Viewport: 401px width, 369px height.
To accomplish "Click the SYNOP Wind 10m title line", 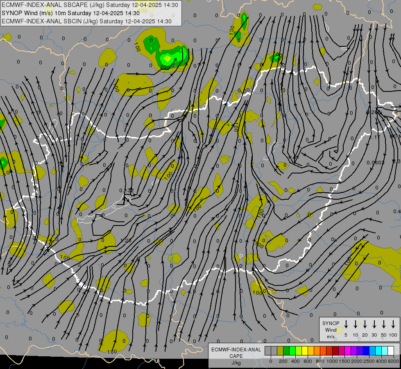I will [x=70, y=13].
